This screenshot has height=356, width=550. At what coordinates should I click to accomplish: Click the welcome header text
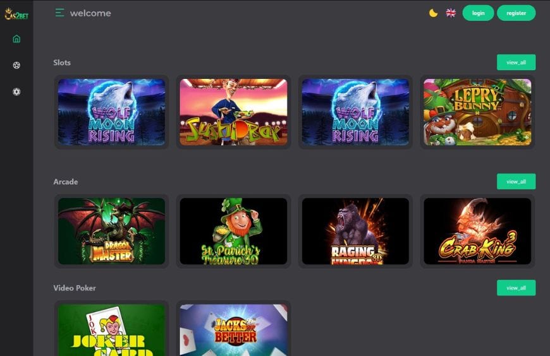coord(90,13)
